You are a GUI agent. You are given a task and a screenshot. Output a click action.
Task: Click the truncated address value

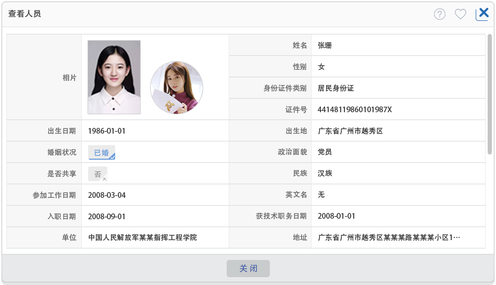coord(389,238)
